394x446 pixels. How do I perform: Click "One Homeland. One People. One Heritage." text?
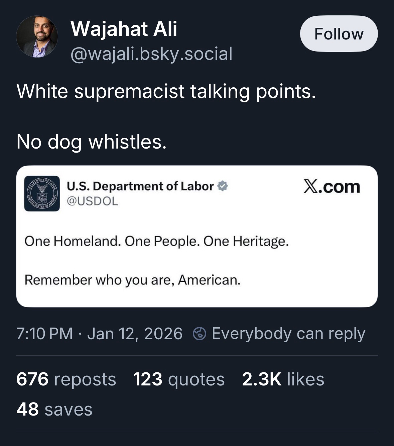click(x=156, y=241)
